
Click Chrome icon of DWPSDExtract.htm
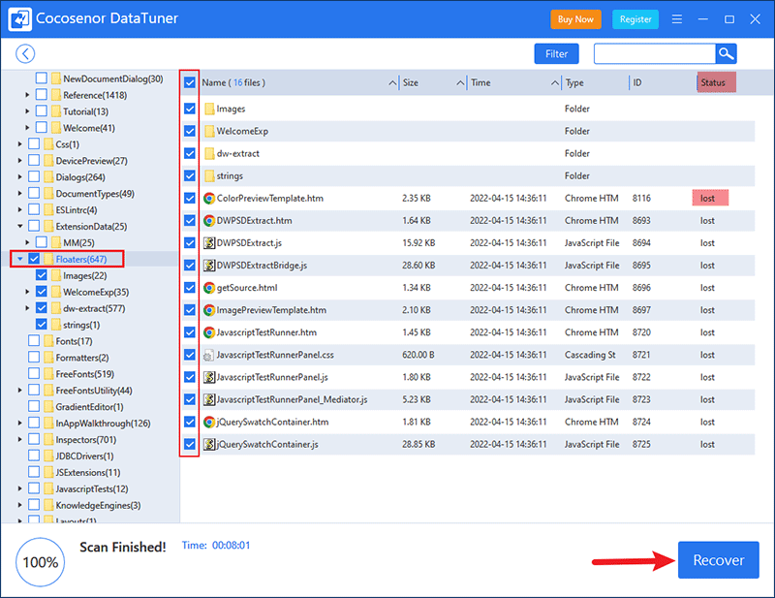pyautogui.click(x=209, y=221)
